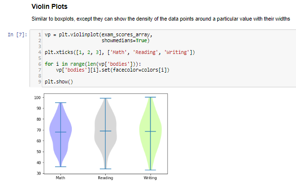
Task: Click the Writing maximum cap line
Action: tap(150, 97)
